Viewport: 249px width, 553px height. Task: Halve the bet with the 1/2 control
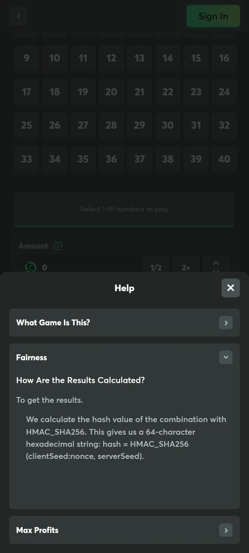point(156,267)
